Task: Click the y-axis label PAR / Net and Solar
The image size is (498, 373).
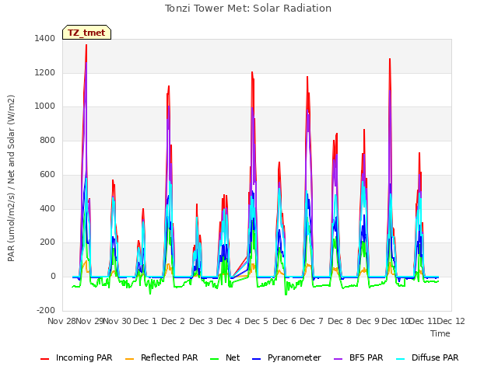Action: click(x=11, y=178)
